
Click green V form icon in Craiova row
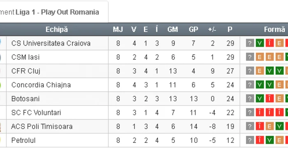[260, 43]
